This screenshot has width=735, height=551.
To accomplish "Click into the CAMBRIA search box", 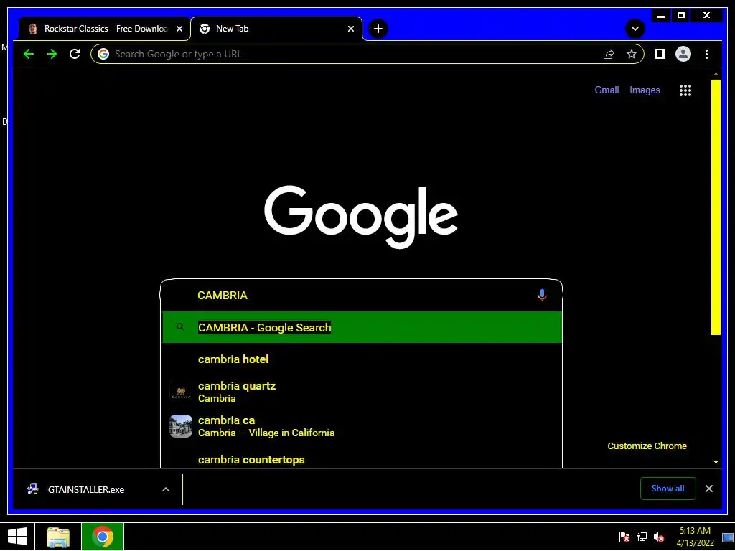I will coord(361,295).
